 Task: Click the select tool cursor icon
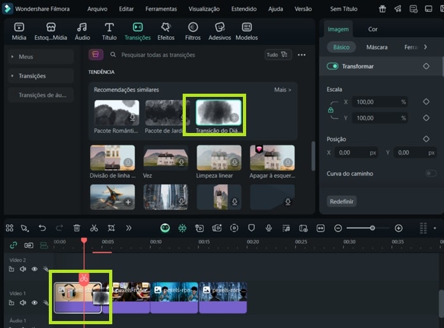(x=25, y=228)
